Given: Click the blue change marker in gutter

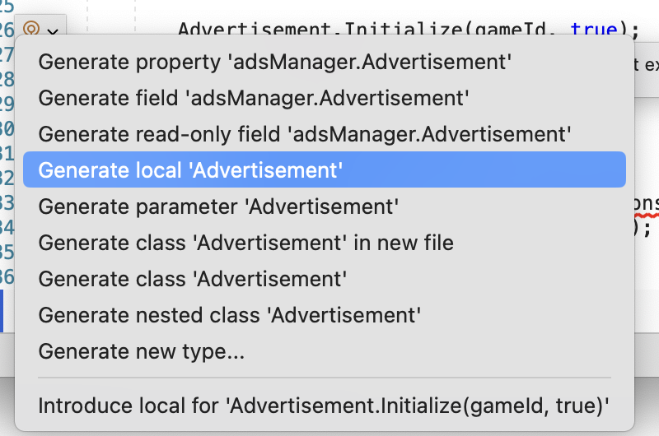Looking at the screenshot, I should coord(2,310).
